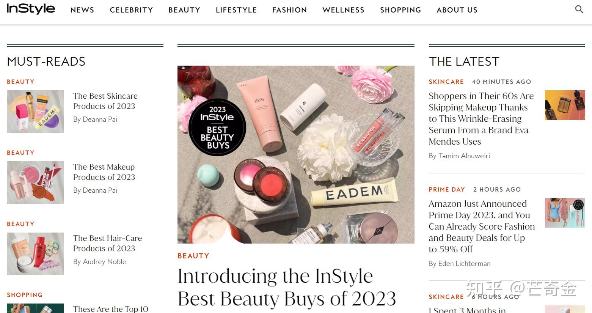Click the PRIME DAY category tag
The width and height of the screenshot is (592, 313).
coord(447,189)
